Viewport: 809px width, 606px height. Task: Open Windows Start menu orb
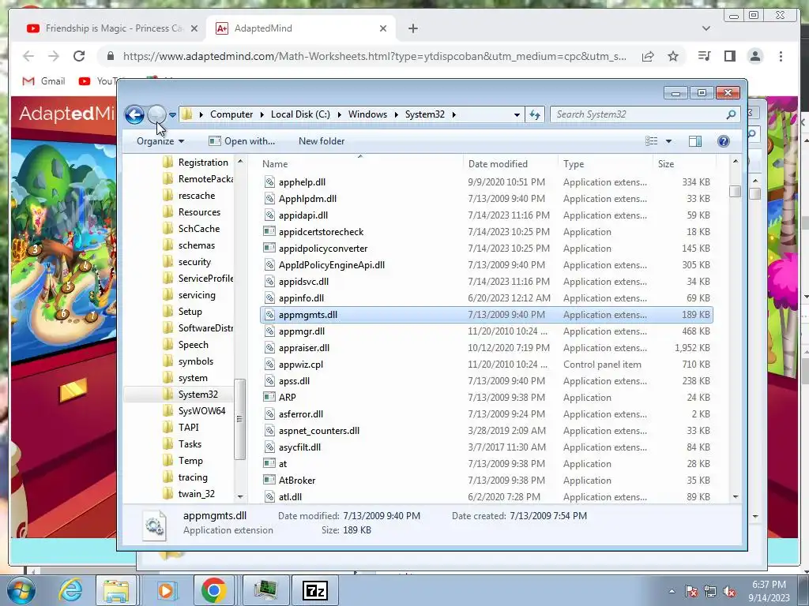(x=21, y=590)
